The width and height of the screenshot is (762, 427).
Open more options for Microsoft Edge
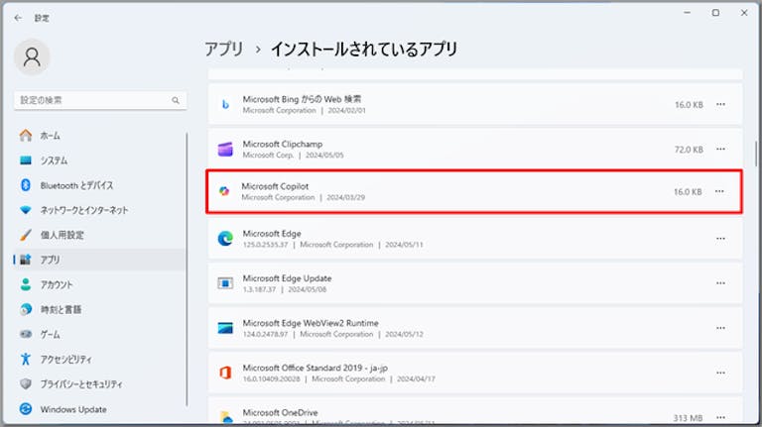tap(720, 239)
